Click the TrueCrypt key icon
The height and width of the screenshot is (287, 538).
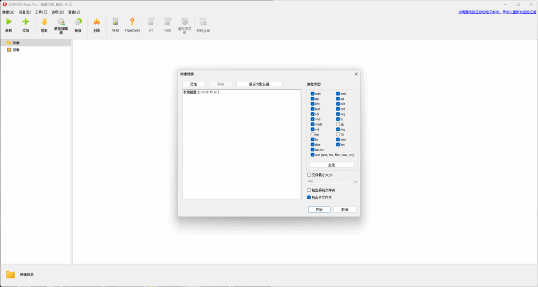pyautogui.click(x=132, y=22)
